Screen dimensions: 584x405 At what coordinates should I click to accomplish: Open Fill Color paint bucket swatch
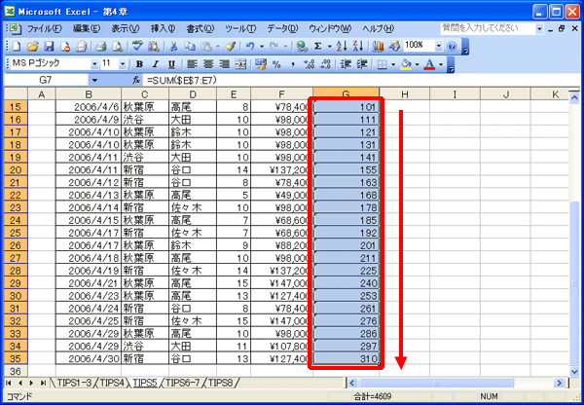(405, 64)
